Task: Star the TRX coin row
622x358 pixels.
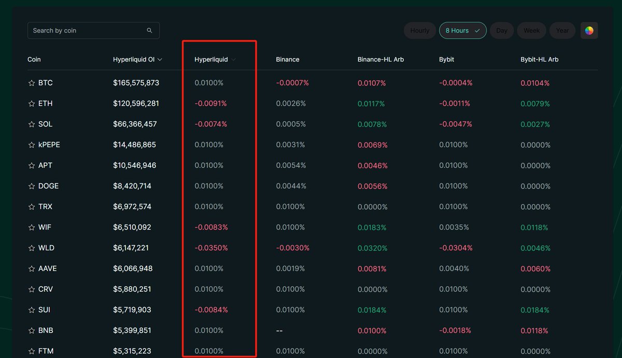Action: (31, 207)
